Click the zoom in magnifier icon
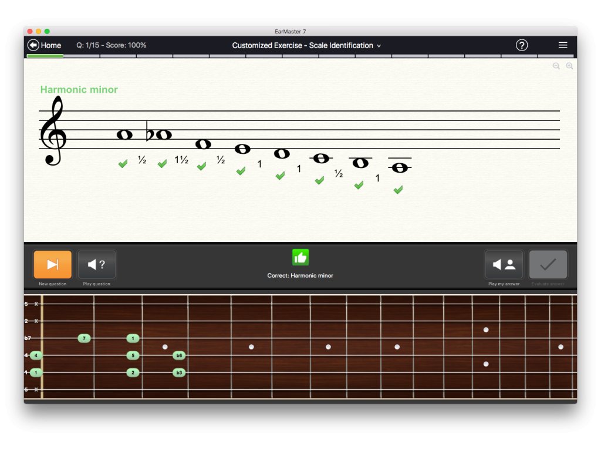Screen dimensions: 601x451 click(569, 66)
